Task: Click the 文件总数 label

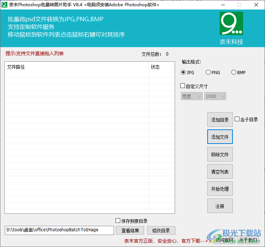Action: [151, 54]
